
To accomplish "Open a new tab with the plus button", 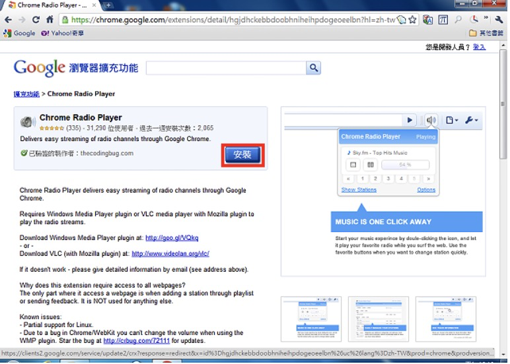I will pyautogui.click(x=108, y=5).
